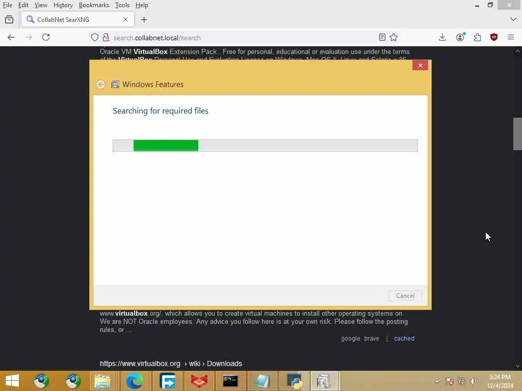
Task: Go forward one page in the browser
Action: 29,37
